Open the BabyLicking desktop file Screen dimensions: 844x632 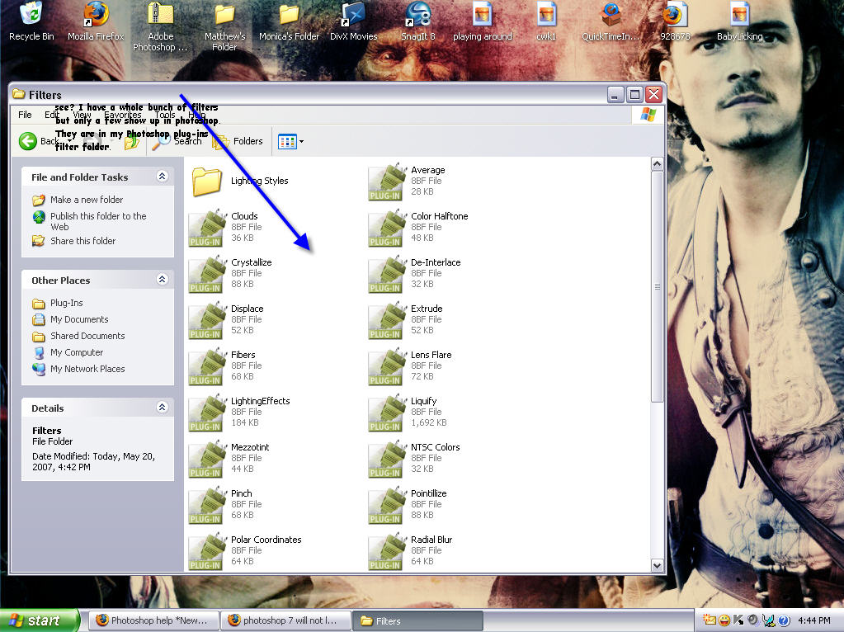tap(739, 21)
